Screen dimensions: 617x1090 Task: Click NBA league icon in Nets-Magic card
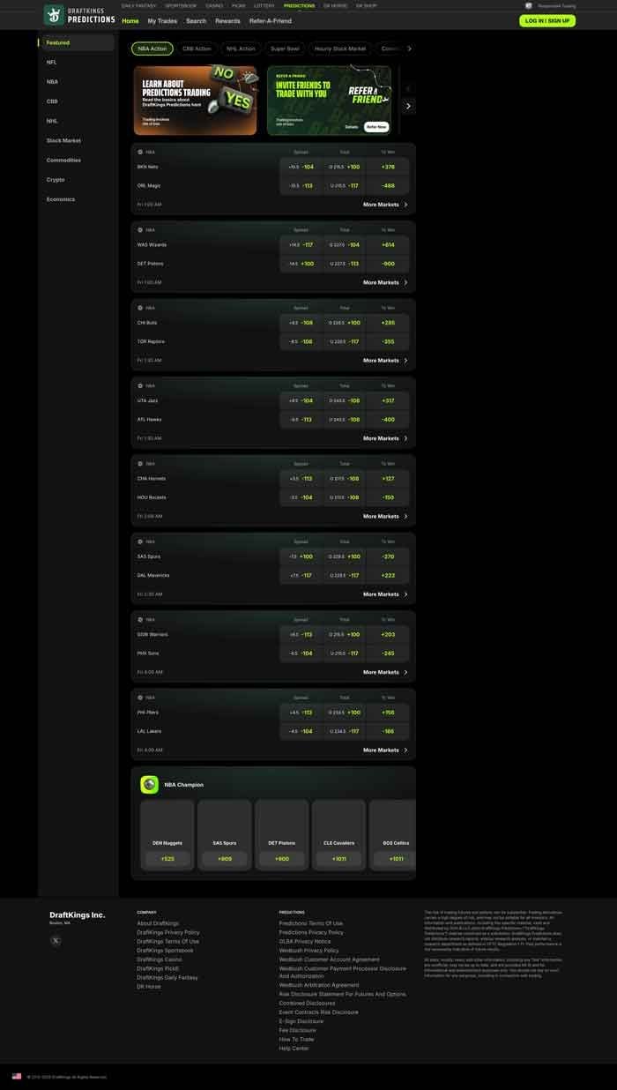click(140, 152)
